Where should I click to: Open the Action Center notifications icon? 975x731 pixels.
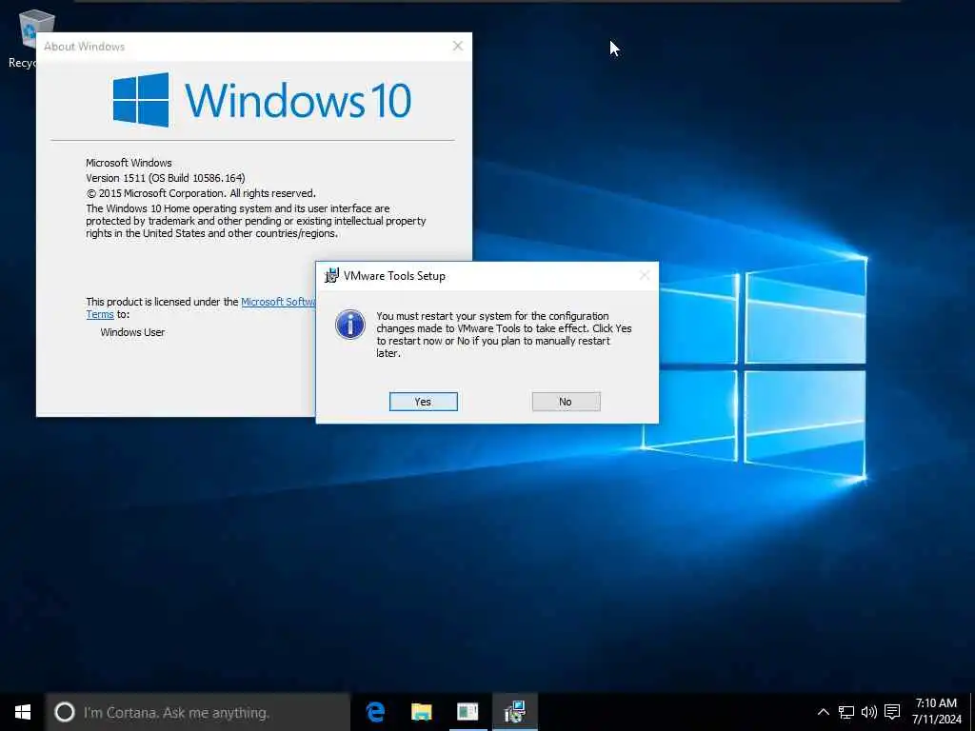click(x=892, y=712)
